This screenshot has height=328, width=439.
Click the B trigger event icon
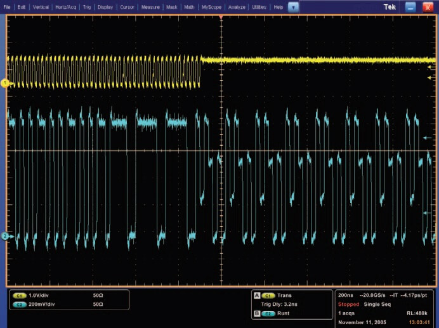tap(256, 313)
